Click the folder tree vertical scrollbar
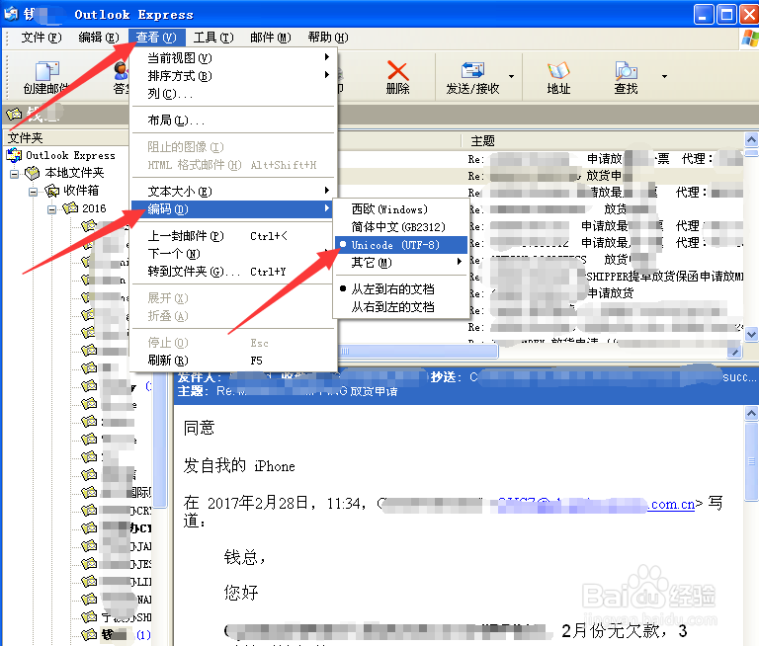This screenshot has width=759, height=646. pos(160,442)
